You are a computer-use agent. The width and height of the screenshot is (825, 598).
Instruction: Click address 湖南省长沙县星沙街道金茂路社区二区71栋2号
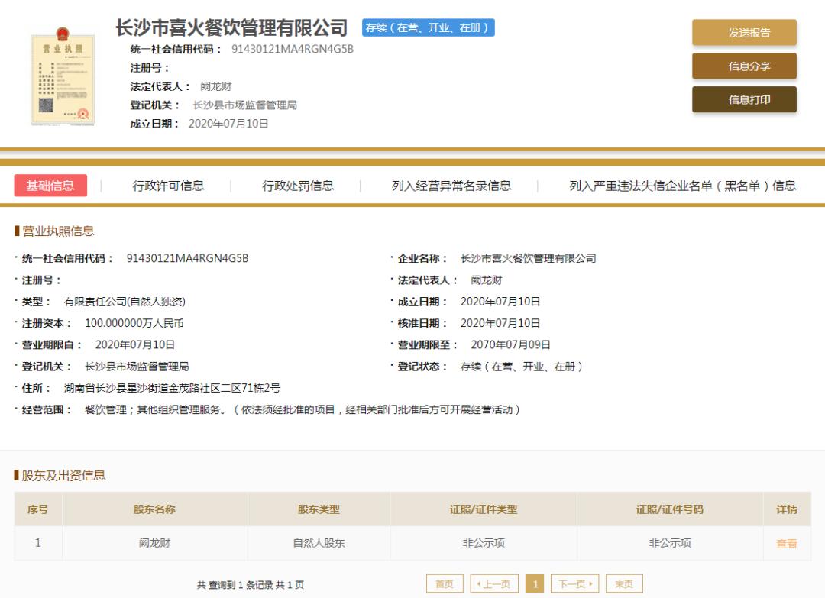(172, 388)
